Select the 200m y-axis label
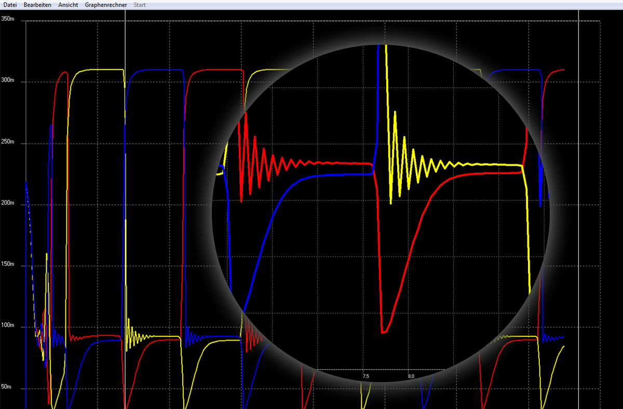This screenshot has width=623, height=409. coord(8,204)
